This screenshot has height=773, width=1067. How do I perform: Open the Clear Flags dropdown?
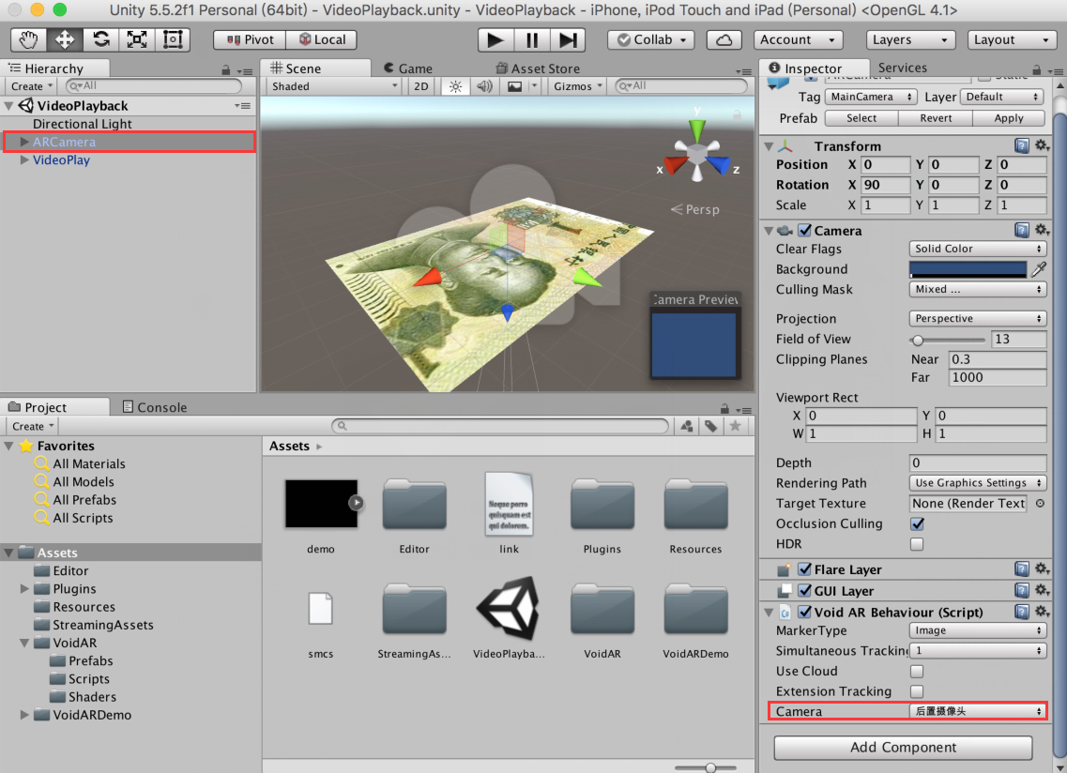(977, 249)
